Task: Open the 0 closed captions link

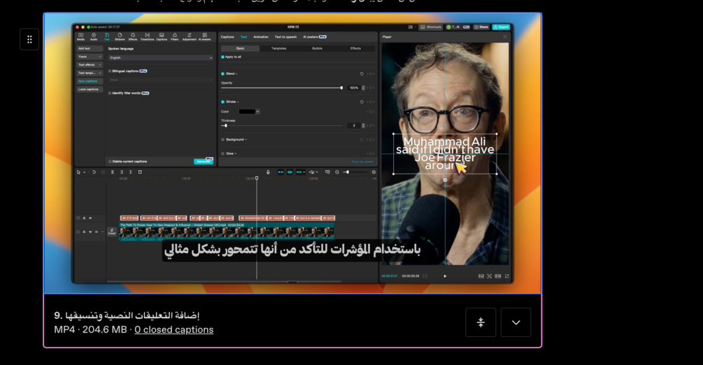Action: (174, 329)
